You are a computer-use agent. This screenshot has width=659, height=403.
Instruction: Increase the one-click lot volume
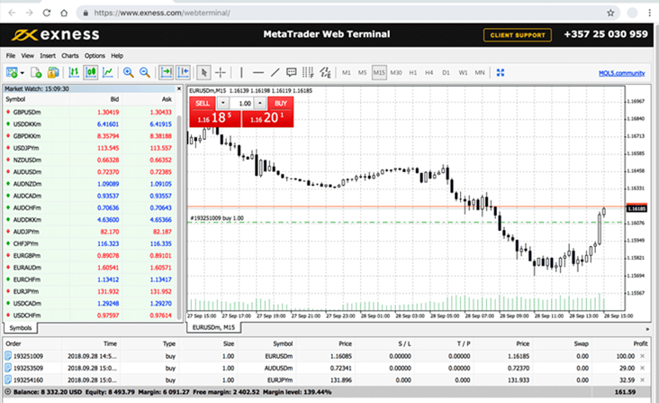260,103
